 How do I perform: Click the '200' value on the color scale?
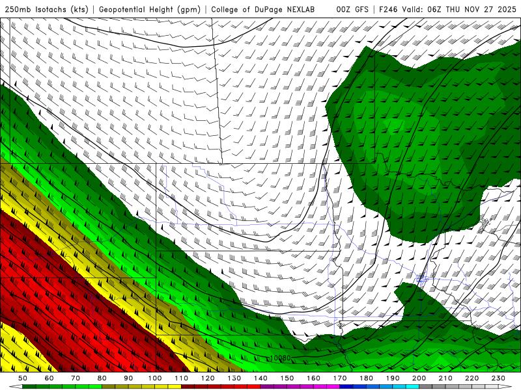coord(419,378)
